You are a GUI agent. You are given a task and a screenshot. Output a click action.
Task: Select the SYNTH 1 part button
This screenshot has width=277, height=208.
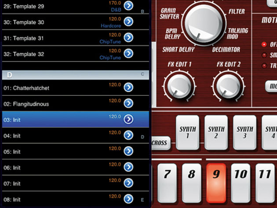tap(188, 132)
